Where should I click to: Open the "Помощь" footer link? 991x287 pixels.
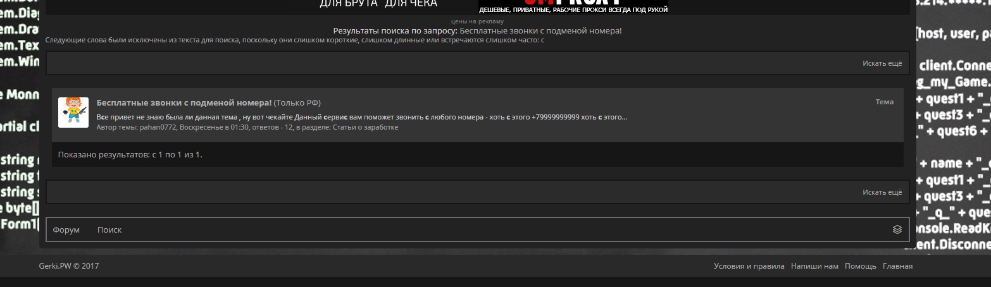860,266
